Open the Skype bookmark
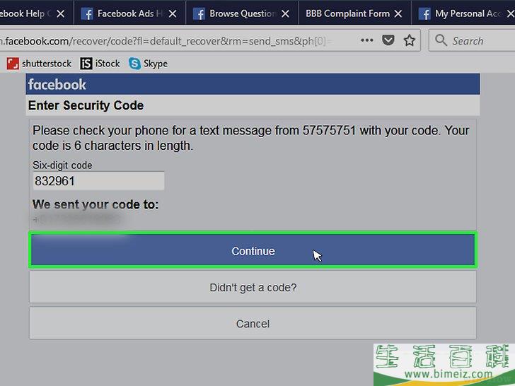This screenshot has width=515, height=386. [x=148, y=64]
